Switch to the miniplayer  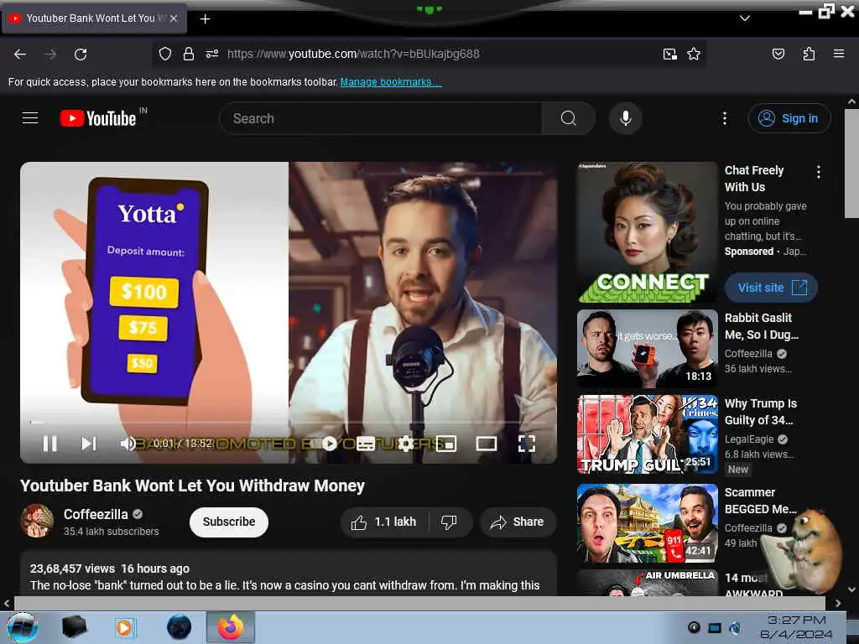click(446, 444)
